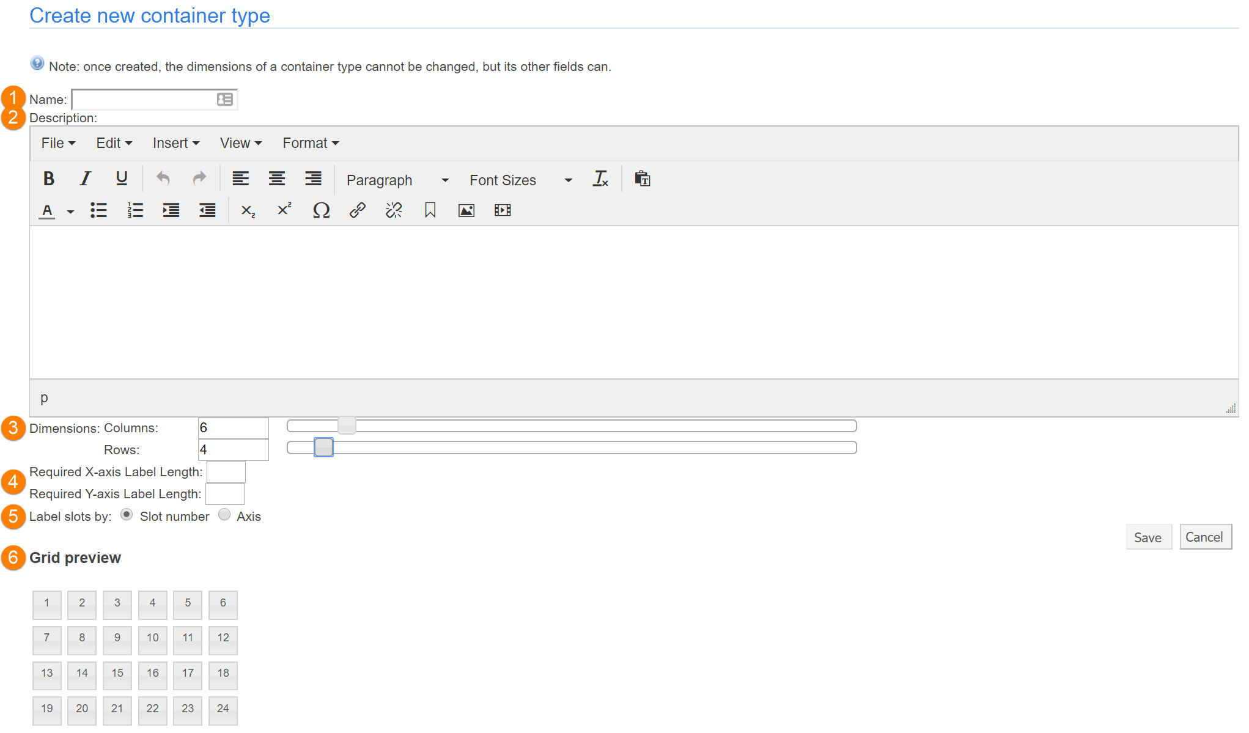Apply italic formatting
This screenshot has width=1249, height=733.
[x=86, y=179]
